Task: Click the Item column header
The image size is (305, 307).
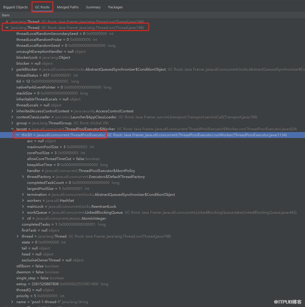Action: pos(5,15)
